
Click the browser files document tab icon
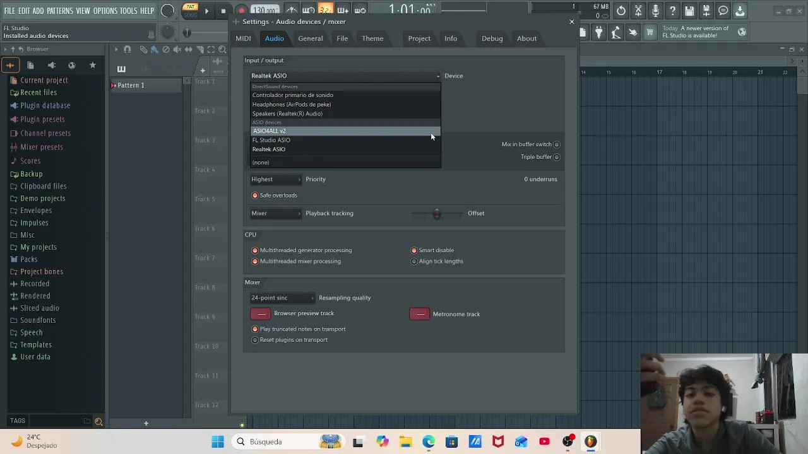pyautogui.click(x=30, y=65)
